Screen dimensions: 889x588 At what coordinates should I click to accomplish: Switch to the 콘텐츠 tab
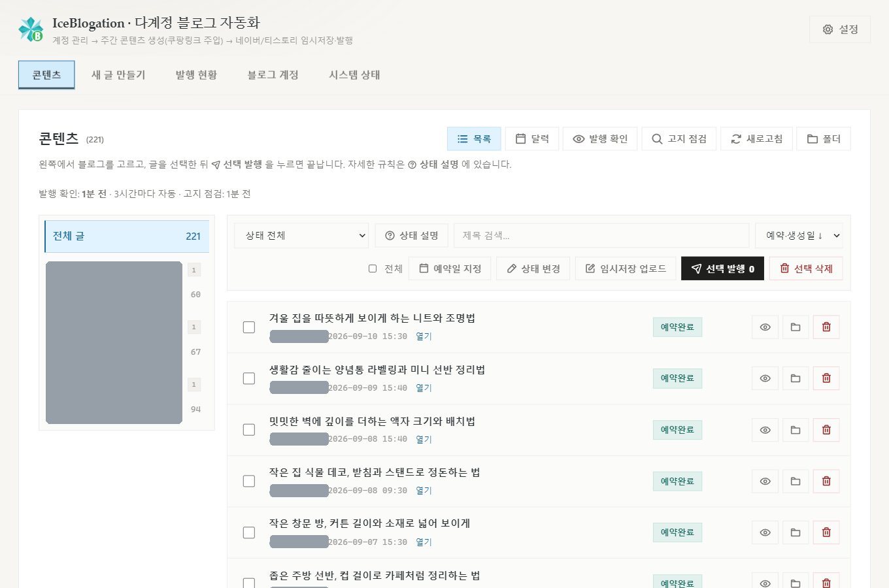pos(46,74)
